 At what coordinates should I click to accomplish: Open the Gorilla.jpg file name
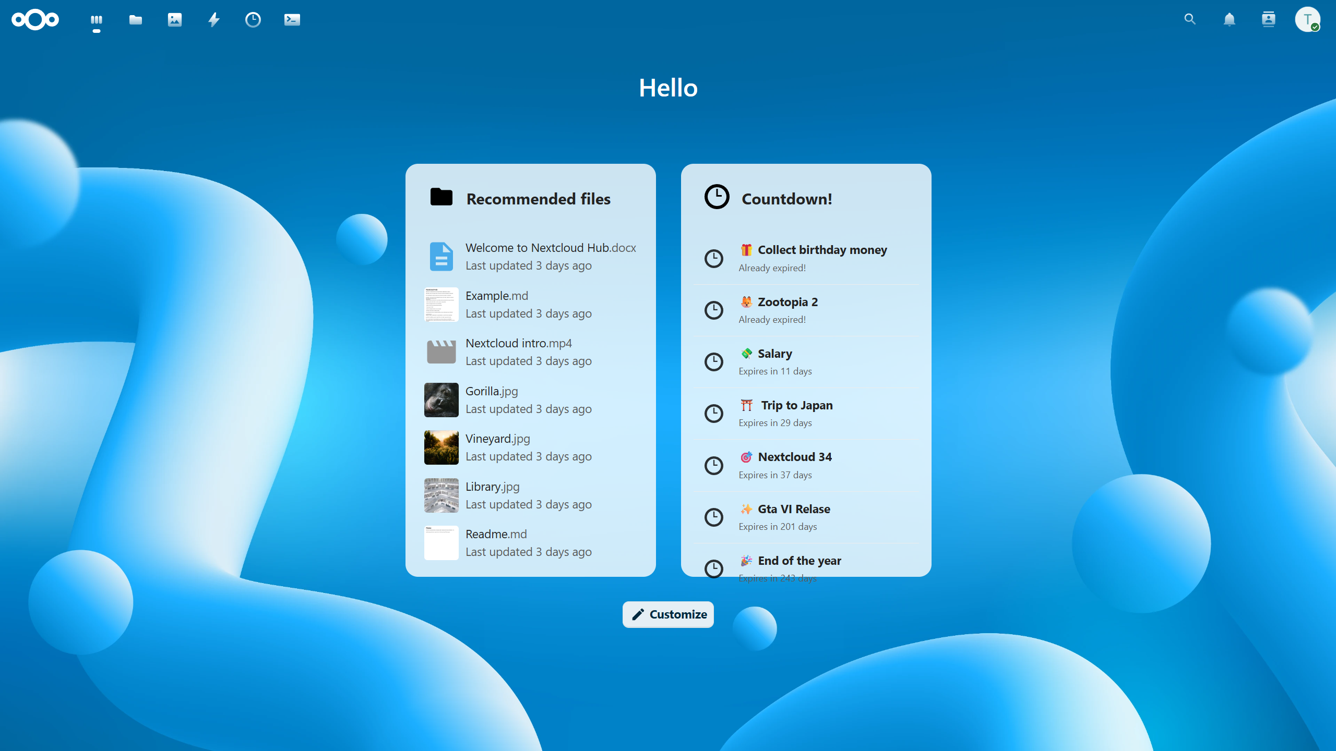492,391
